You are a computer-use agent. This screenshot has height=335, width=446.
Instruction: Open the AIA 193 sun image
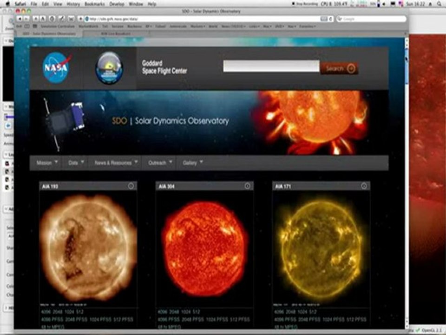(x=88, y=248)
